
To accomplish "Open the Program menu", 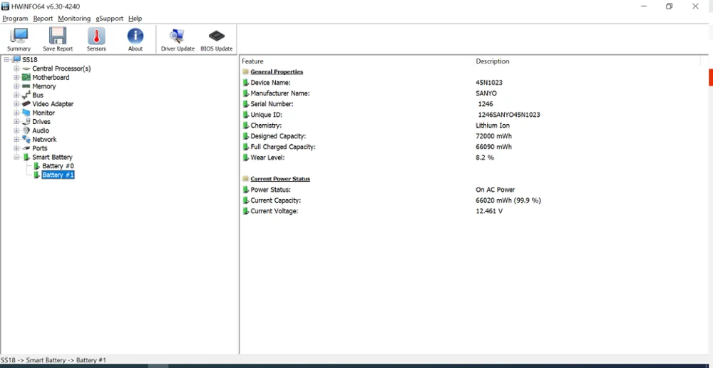I will point(15,19).
